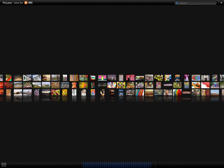Open the folded colored cloths thumbnail

[x=196, y=78]
